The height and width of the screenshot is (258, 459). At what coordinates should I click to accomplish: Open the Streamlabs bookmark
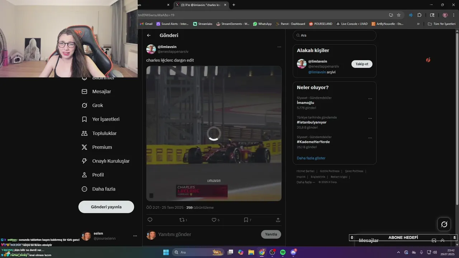click(x=203, y=24)
